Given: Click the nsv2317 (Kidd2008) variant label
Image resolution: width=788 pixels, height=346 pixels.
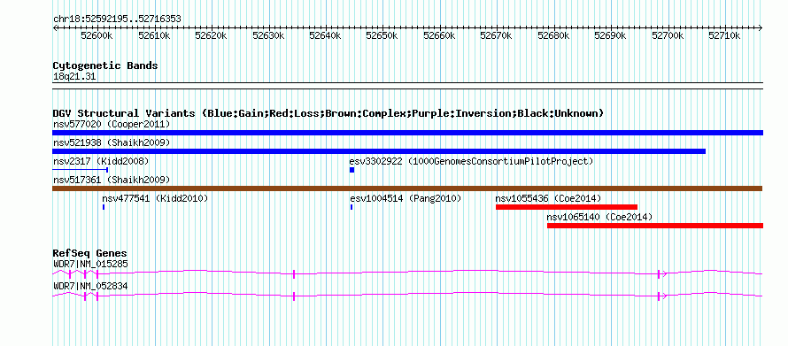Looking at the screenshot, I should (101, 161).
